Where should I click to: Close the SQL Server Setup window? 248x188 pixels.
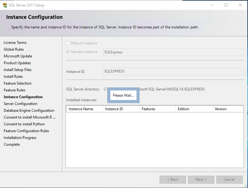pos(240,5)
